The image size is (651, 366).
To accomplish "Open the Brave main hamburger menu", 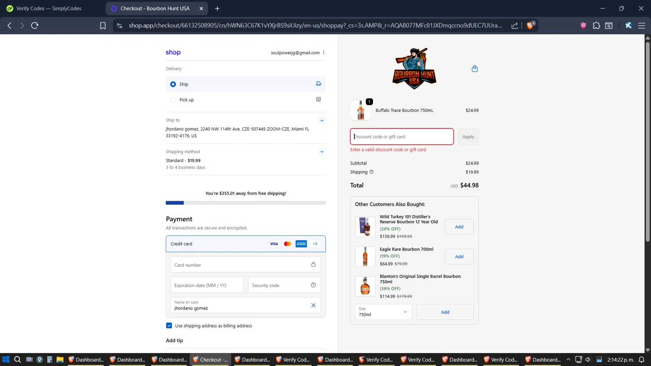I will tap(641, 26).
